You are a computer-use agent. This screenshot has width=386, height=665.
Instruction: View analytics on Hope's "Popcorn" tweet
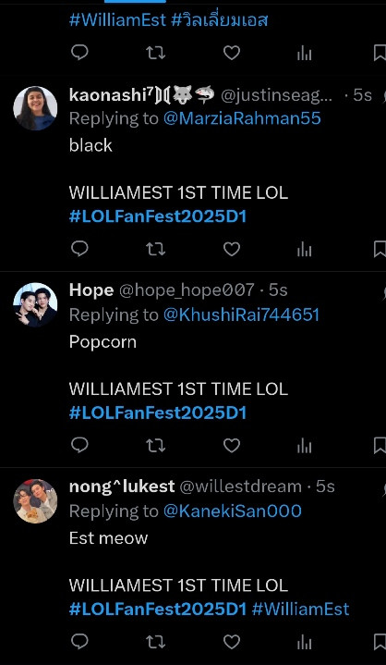click(x=305, y=445)
